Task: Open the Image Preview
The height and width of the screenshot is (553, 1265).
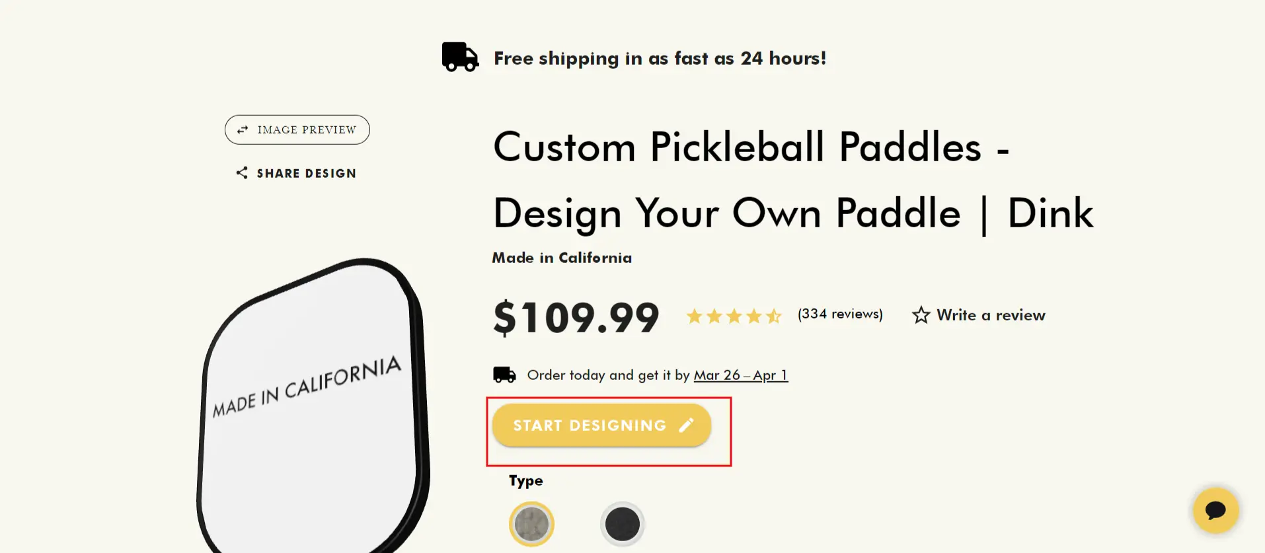Action: pyautogui.click(x=297, y=129)
